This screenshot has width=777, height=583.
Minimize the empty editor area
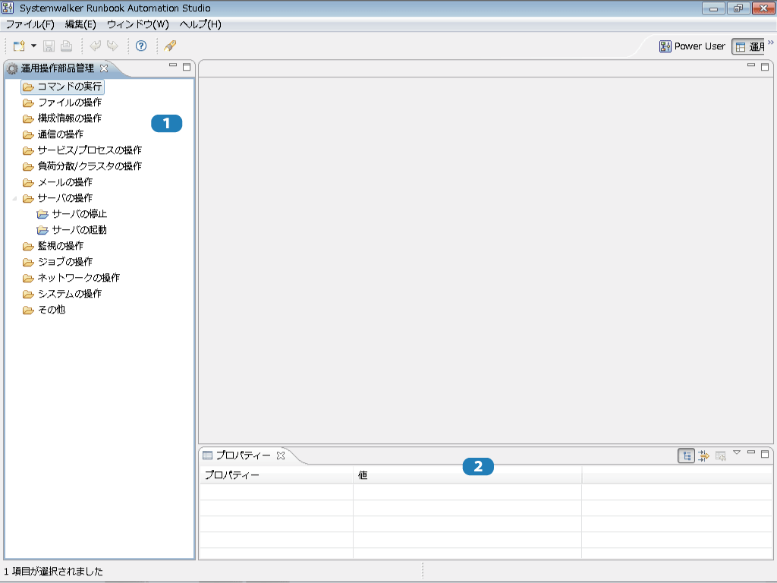click(x=751, y=65)
